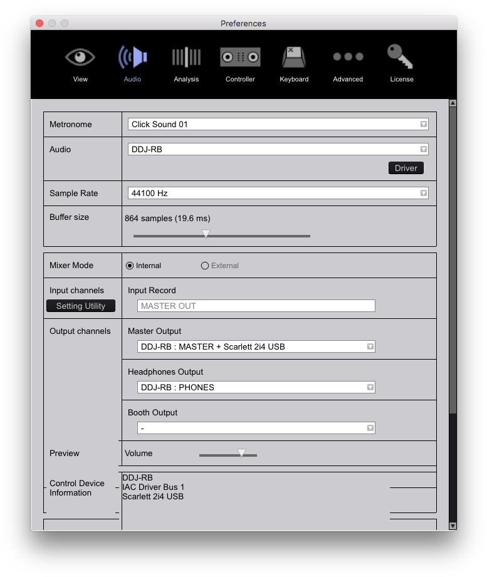Click the IAC Driver Bus 1 entry
This screenshot has width=487, height=577.
(153, 487)
